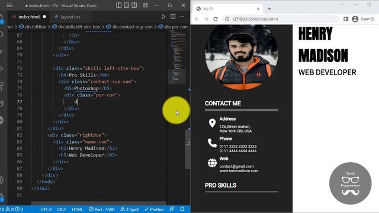379x213 pixels.
Task: Open the 3 Spell status item
Action: coord(130,209)
